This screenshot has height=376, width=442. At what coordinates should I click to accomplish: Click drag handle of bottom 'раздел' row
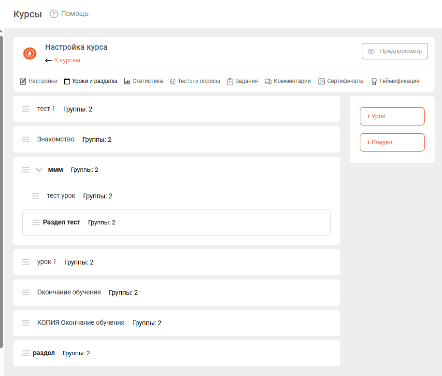(26, 353)
